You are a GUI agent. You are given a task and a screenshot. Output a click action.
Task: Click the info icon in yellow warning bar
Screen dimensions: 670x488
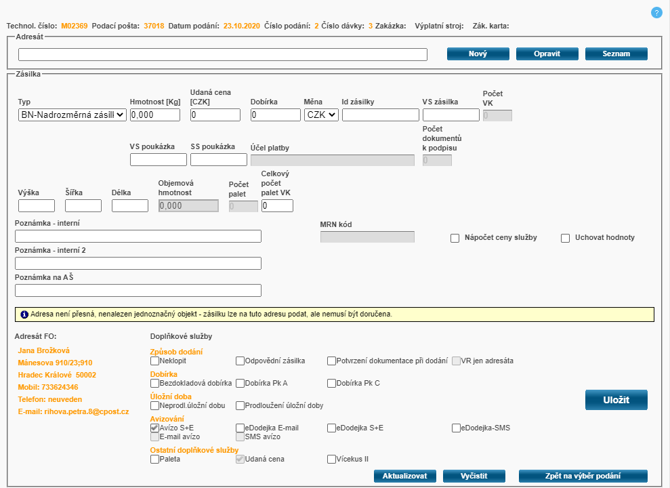point(24,314)
